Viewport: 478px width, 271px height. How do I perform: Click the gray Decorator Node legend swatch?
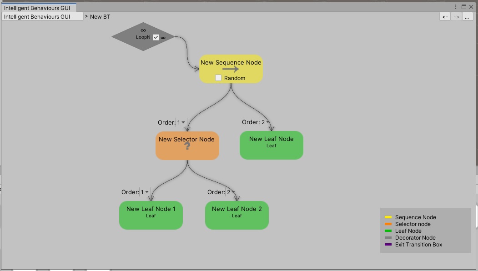(388, 238)
